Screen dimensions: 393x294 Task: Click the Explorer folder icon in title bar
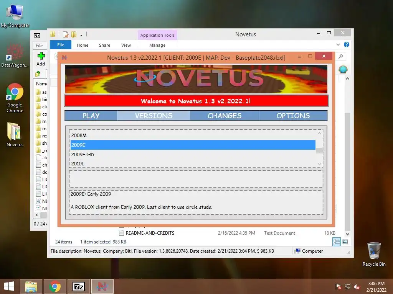[x=53, y=34]
